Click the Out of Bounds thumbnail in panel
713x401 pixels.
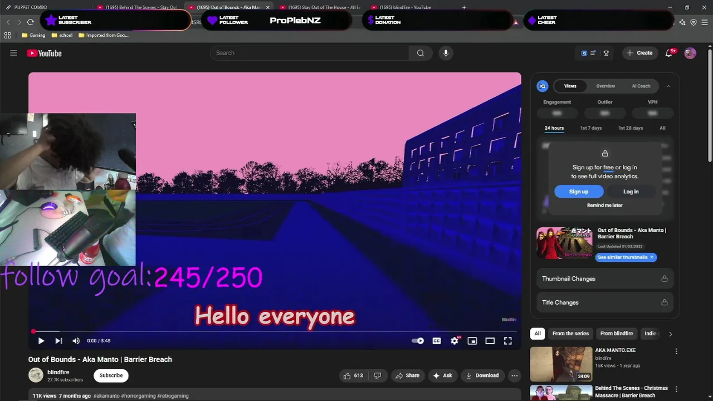pyautogui.click(x=564, y=243)
